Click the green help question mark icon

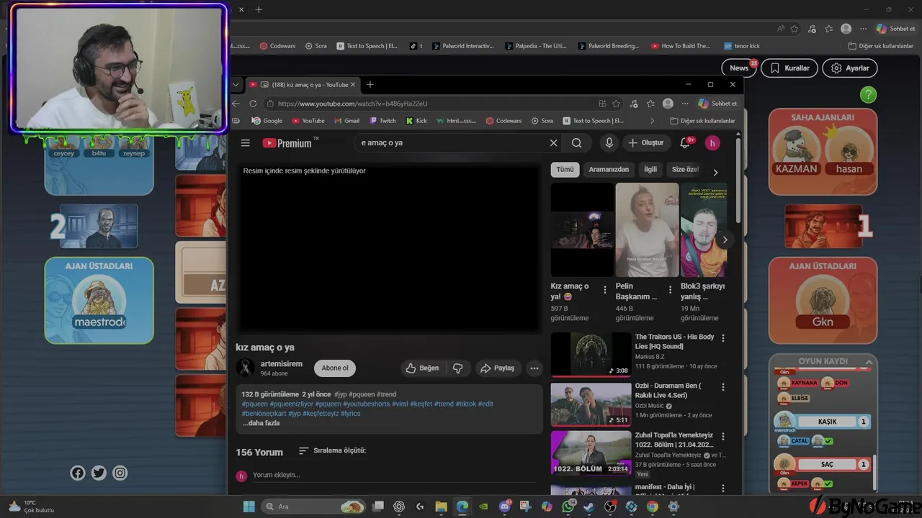pyautogui.click(x=869, y=94)
